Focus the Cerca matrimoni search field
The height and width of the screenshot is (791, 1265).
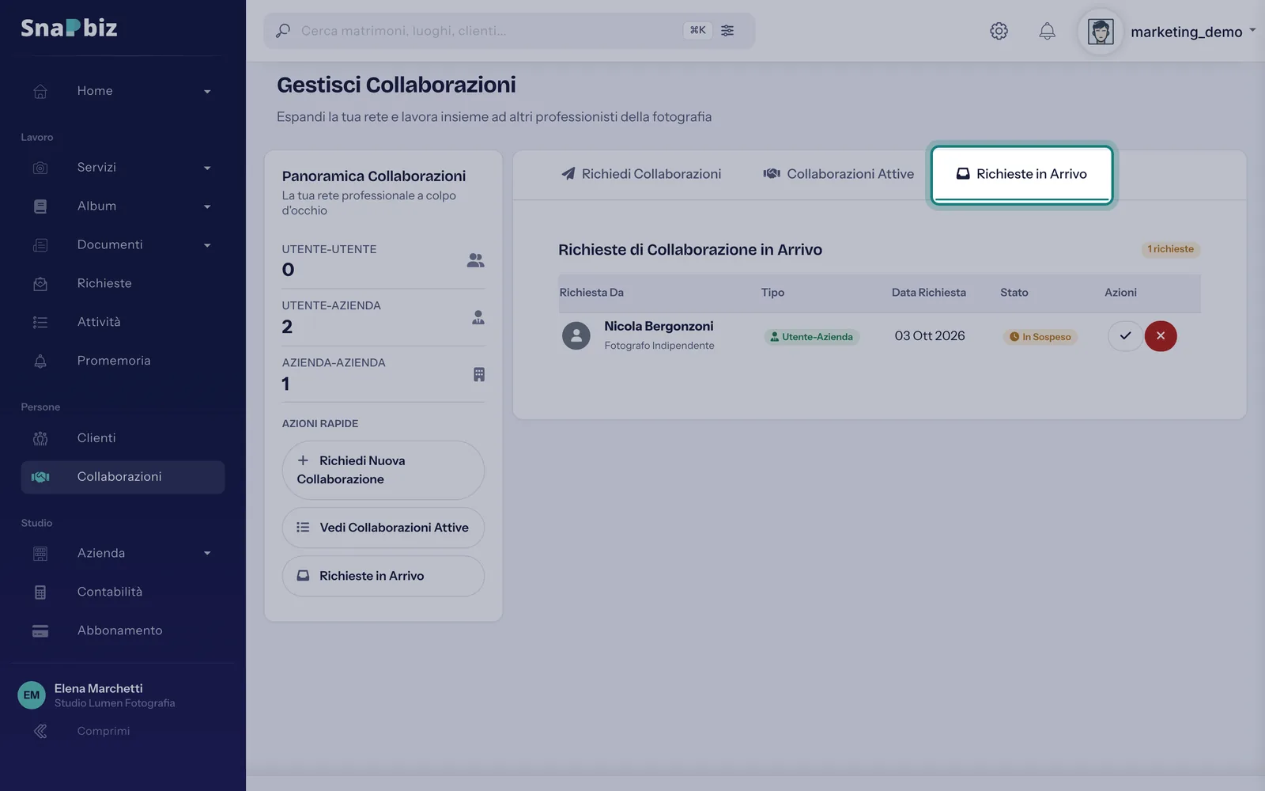point(486,31)
